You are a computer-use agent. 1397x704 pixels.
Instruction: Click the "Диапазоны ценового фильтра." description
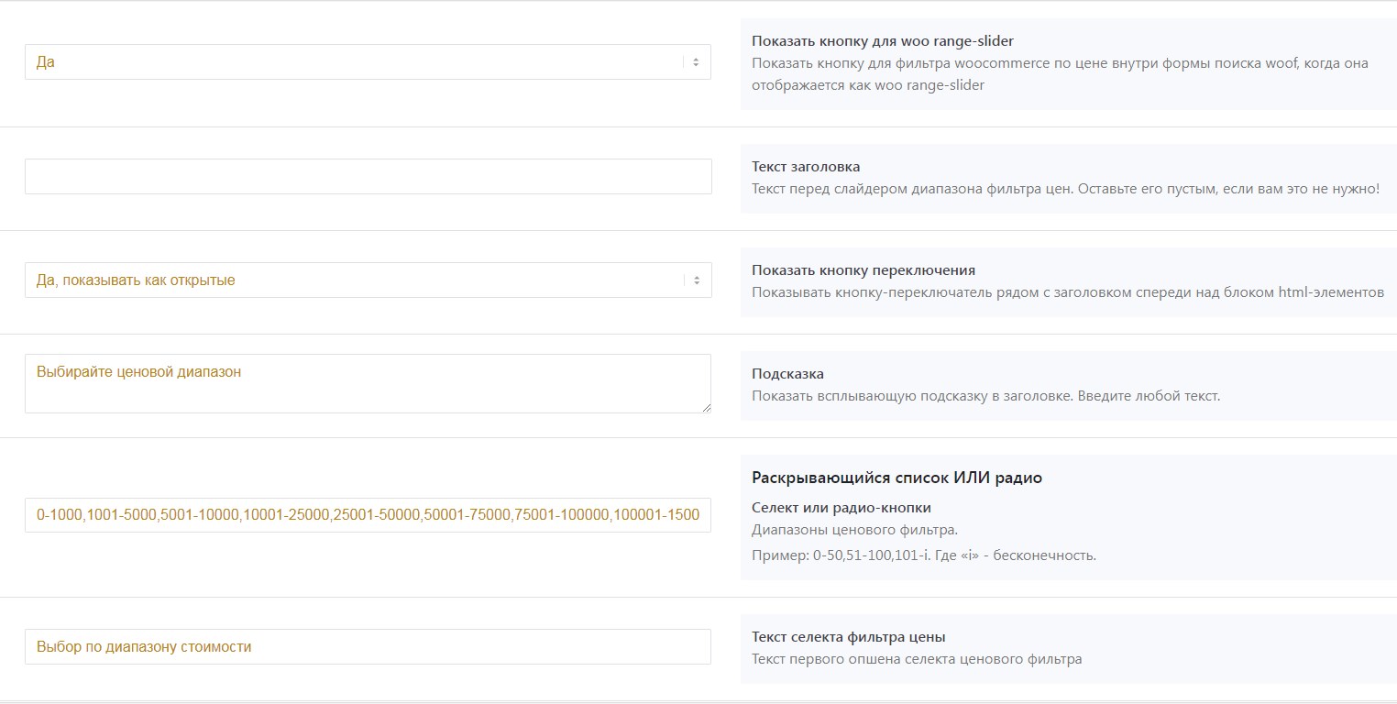854,530
